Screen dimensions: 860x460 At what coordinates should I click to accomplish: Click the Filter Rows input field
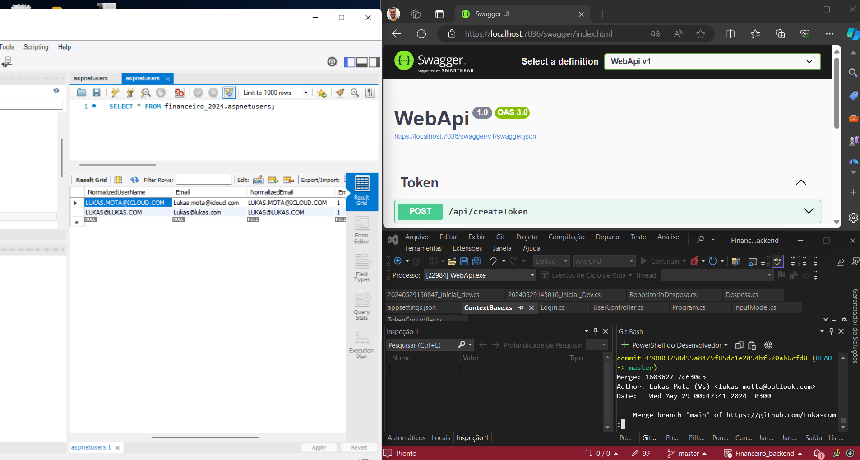tap(204, 179)
